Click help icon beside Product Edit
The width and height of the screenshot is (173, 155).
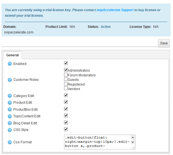[x=10, y=103]
